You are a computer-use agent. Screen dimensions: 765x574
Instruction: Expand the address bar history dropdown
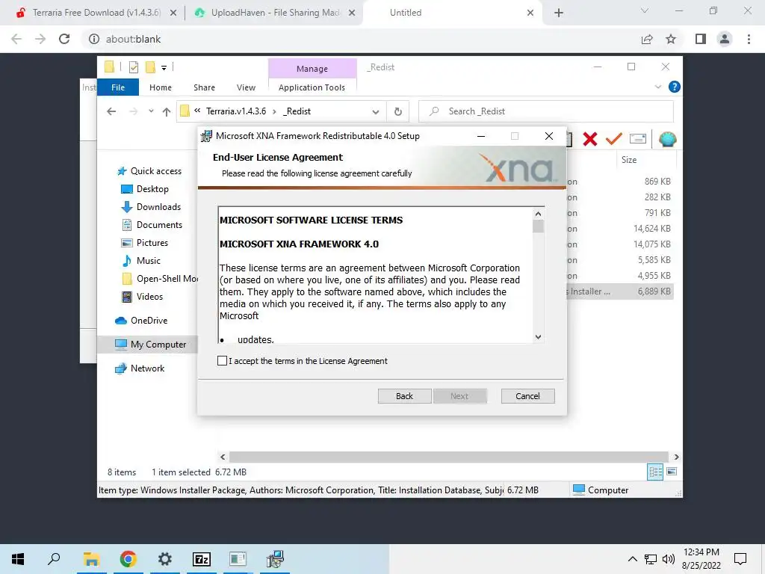click(x=375, y=112)
